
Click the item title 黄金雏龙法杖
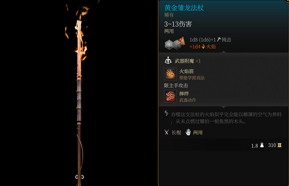[x=184, y=8]
